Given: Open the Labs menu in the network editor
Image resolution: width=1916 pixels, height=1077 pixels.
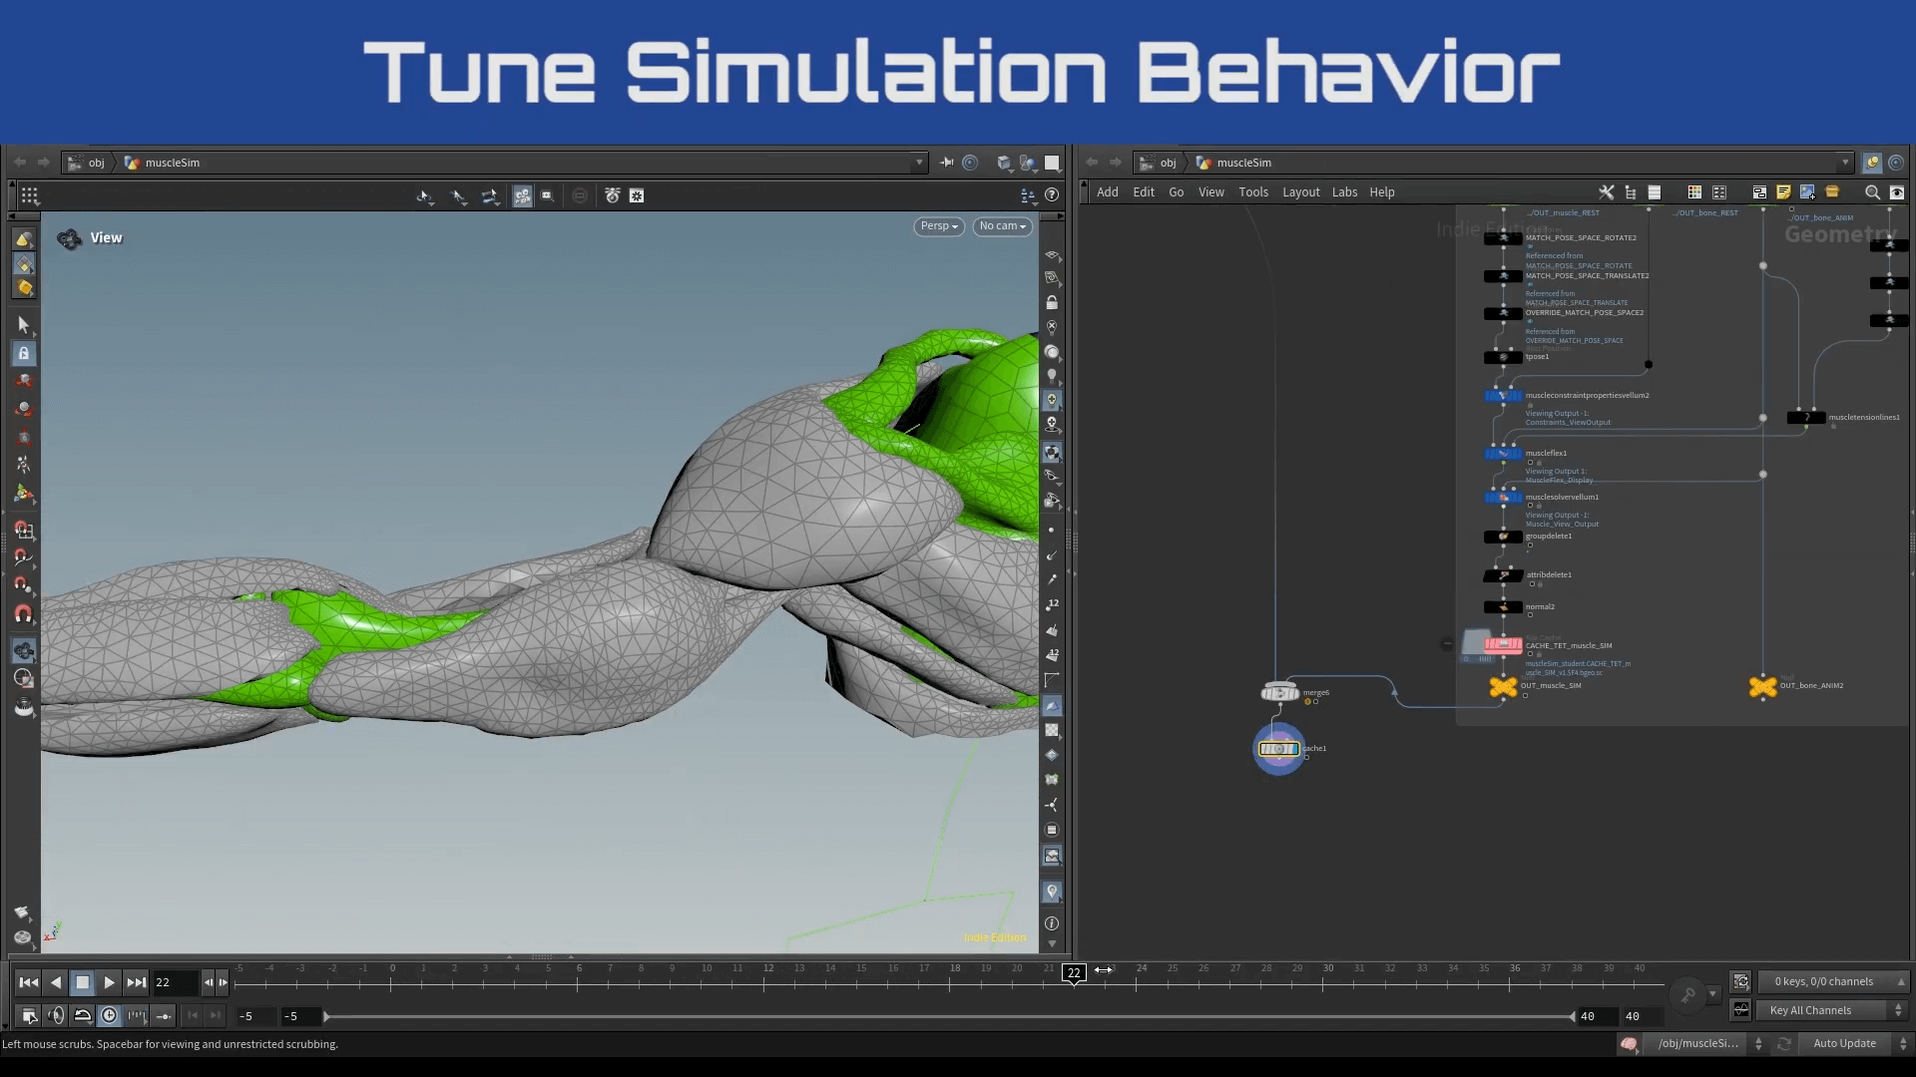Looking at the screenshot, I should point(1344,191).
